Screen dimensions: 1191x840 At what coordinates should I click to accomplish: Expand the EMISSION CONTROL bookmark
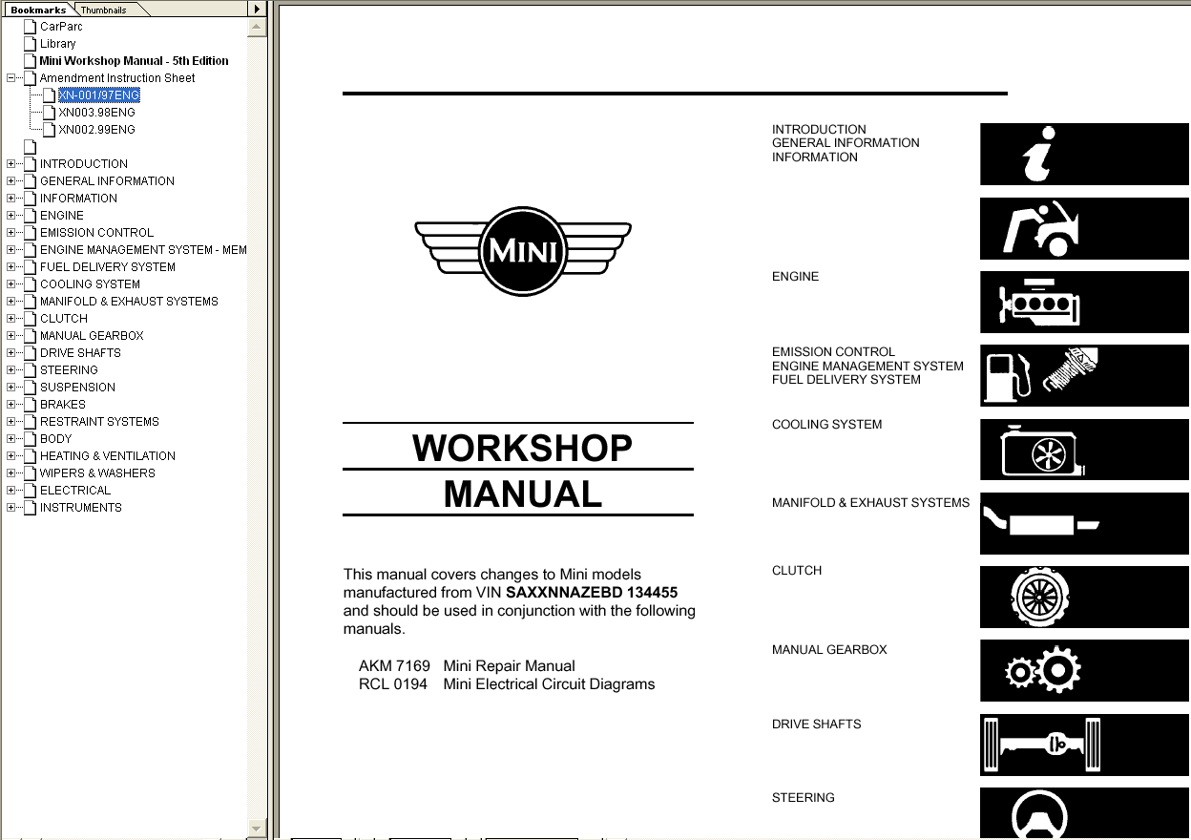[10, 233]
